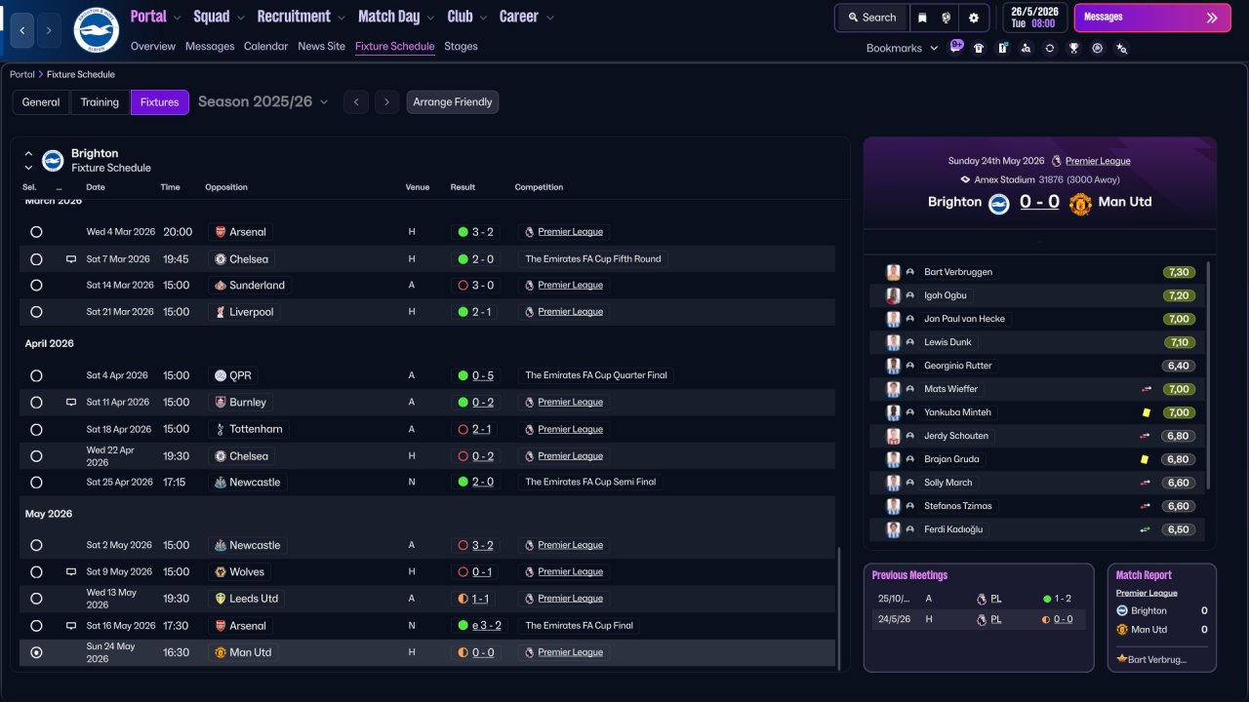
Task: Click the Man Utd crest in match panel
Action: point(1080,203)
